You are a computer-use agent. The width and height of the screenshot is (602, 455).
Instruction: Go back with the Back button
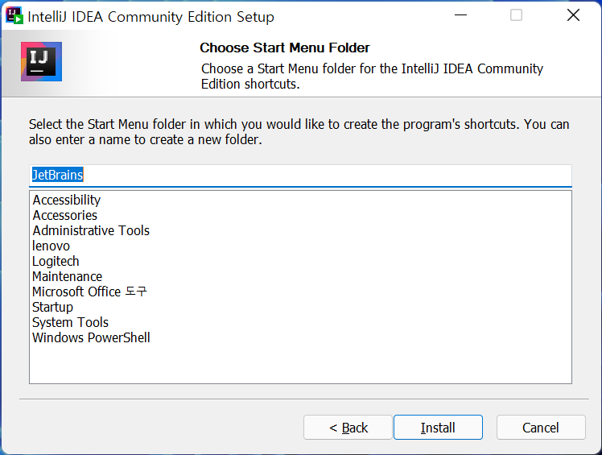tap(348, 428)
